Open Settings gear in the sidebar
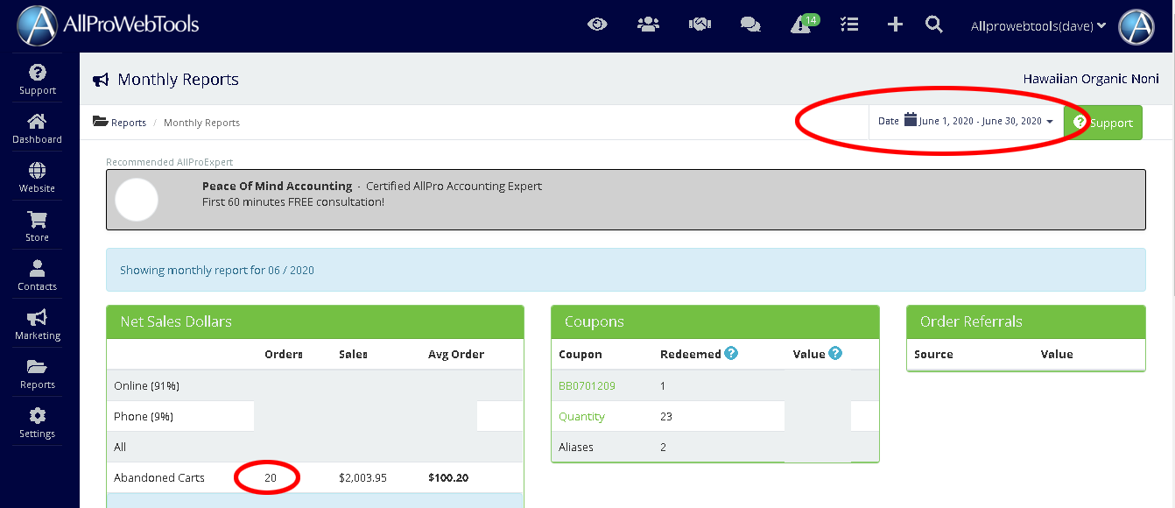This screenshot has height=508, width=1175. [x=38, y=422]
